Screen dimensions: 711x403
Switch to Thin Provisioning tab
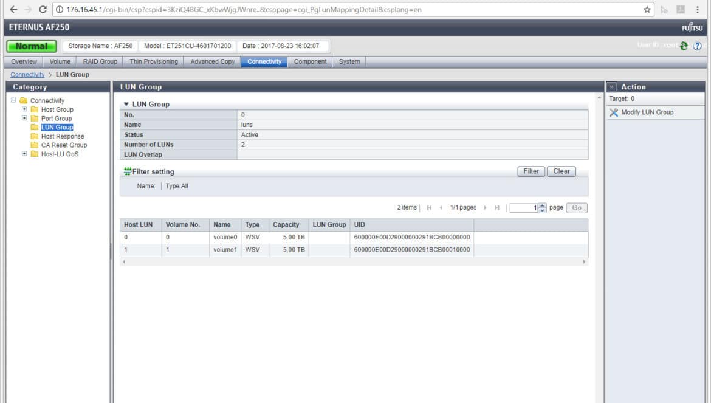pos(154,61)
